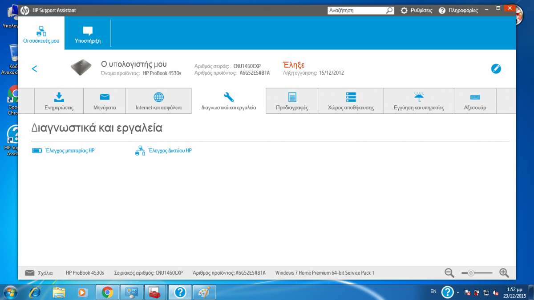The width and height of the screenshot is (534, 300).
Task: Open Internet Explorer from the taskbar
Action: click(35, 292)
